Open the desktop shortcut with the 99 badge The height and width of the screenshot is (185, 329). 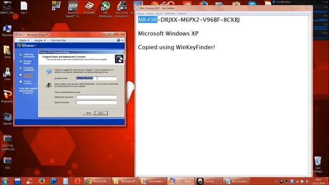56,6
